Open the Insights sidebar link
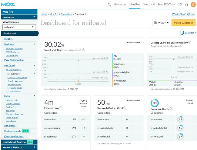197x150 pixels. coord(8,39)
